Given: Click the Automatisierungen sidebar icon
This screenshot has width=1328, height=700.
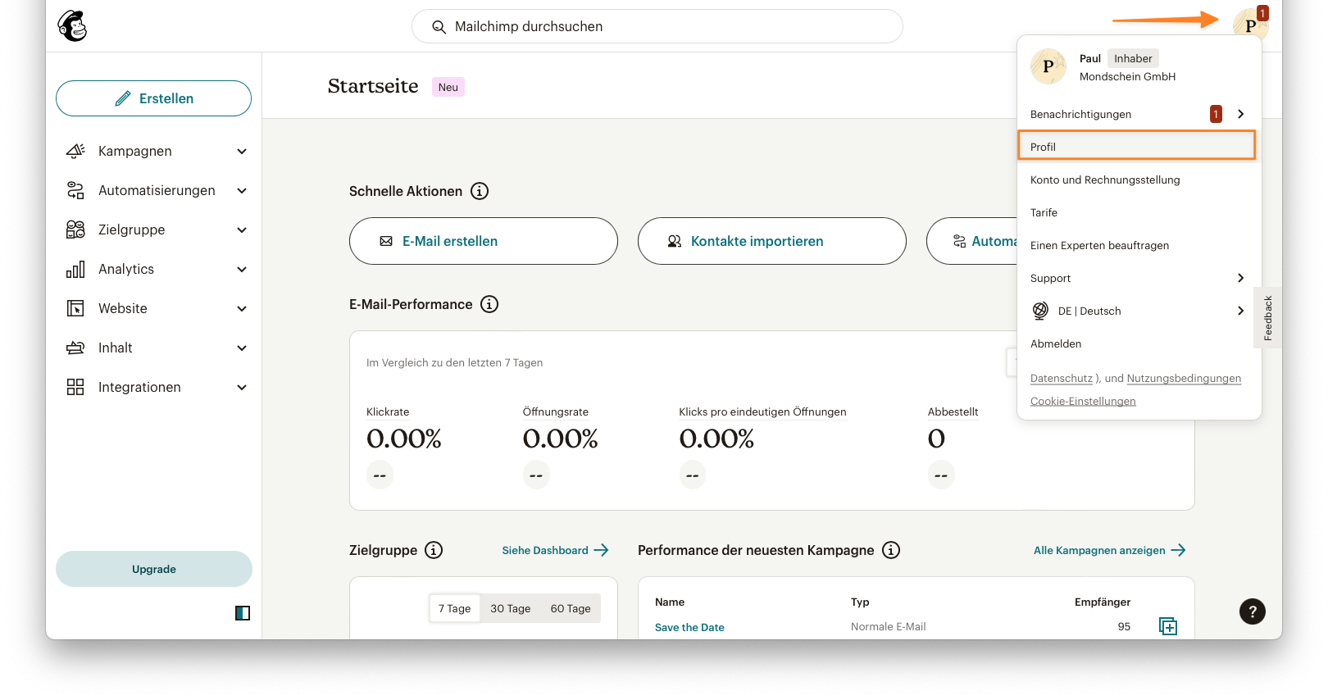Looking at the screenshot, I should [75, 190].
